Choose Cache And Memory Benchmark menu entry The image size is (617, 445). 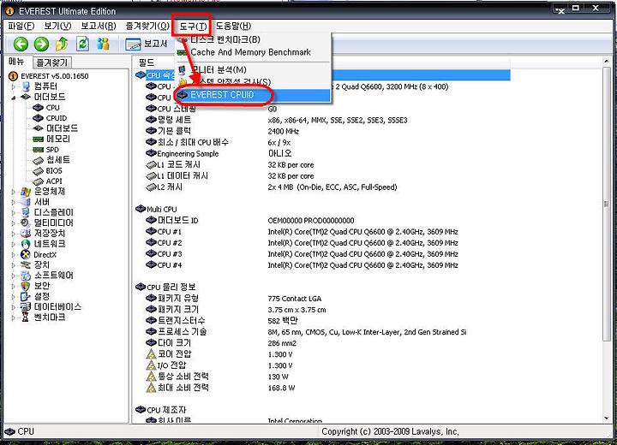point(253,52)
